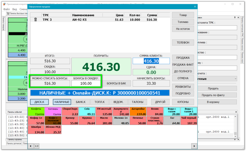Click ПРОДАЖА ФАКТ button
Image resolution: width=246 pixels, height=151 pixels.
pos(183,64)
